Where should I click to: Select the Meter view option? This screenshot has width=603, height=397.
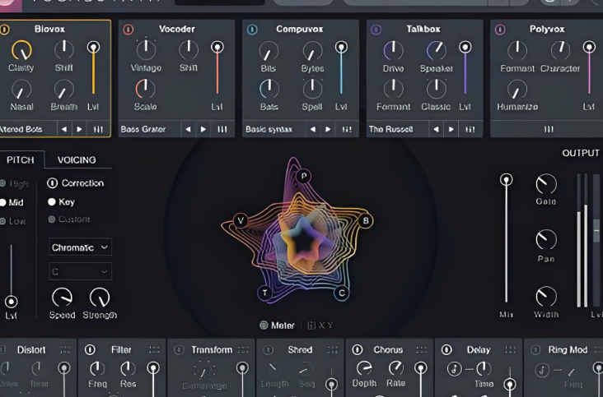click(278, 325)
